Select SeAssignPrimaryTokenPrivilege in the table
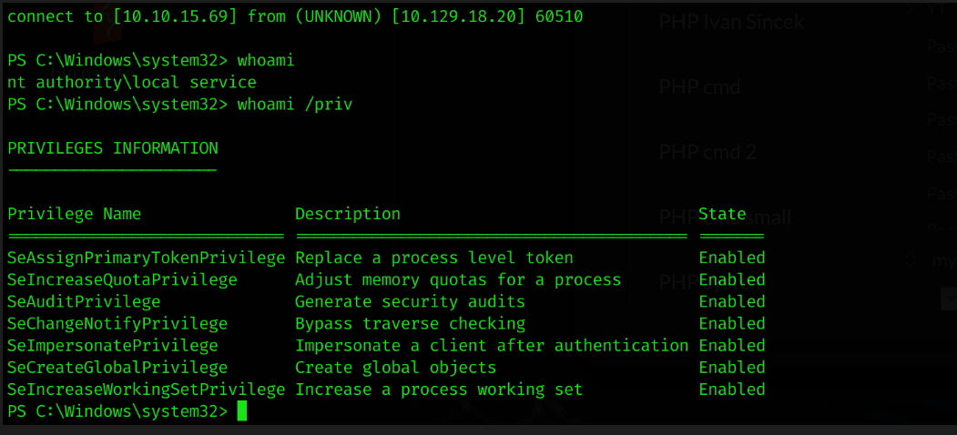 pyautogui.click(x=147, y=258)
